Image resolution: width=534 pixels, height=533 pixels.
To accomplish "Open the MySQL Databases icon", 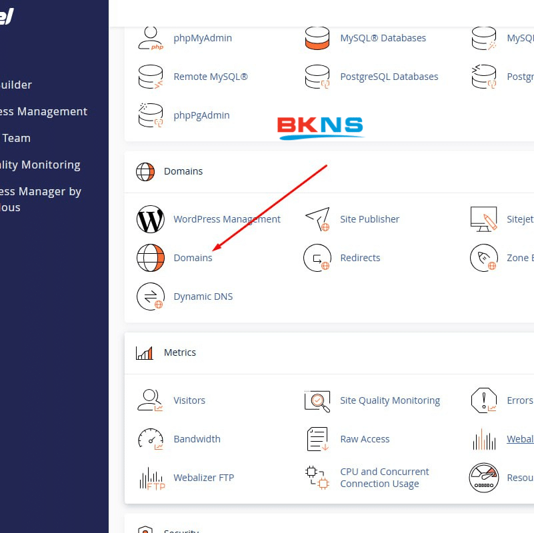I will point(317,38).
